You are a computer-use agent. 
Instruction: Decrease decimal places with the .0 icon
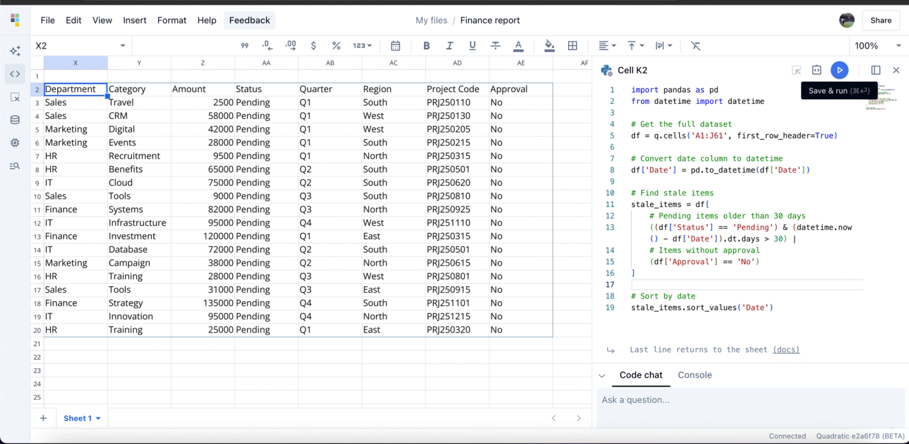268,45
